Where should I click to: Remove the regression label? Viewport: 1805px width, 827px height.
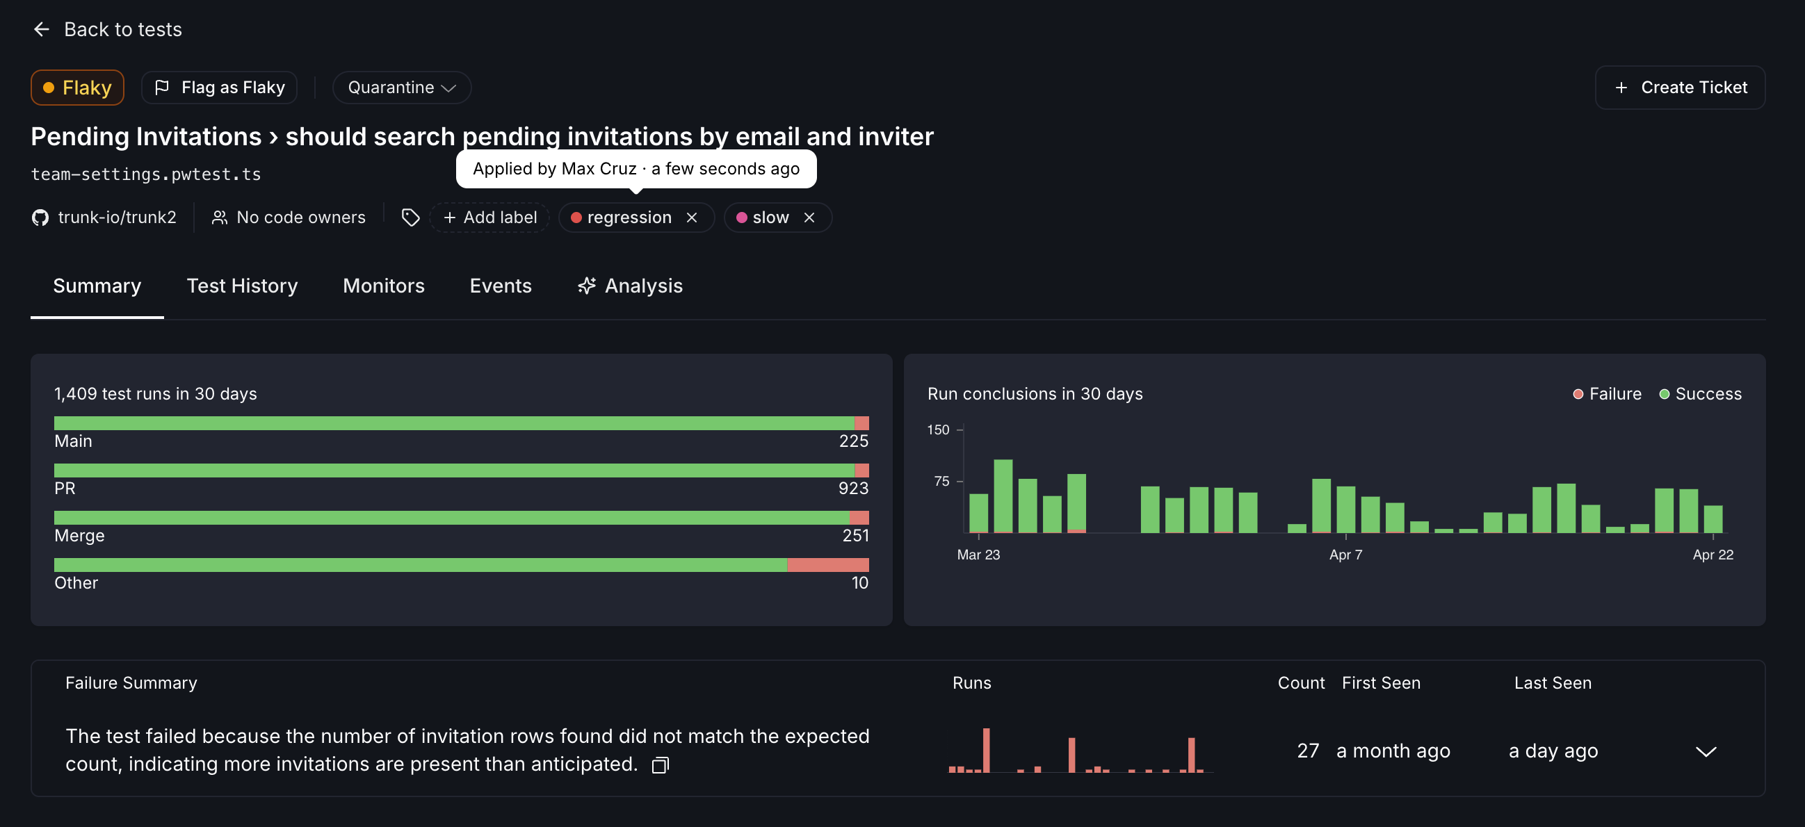(x=692, y=218)
